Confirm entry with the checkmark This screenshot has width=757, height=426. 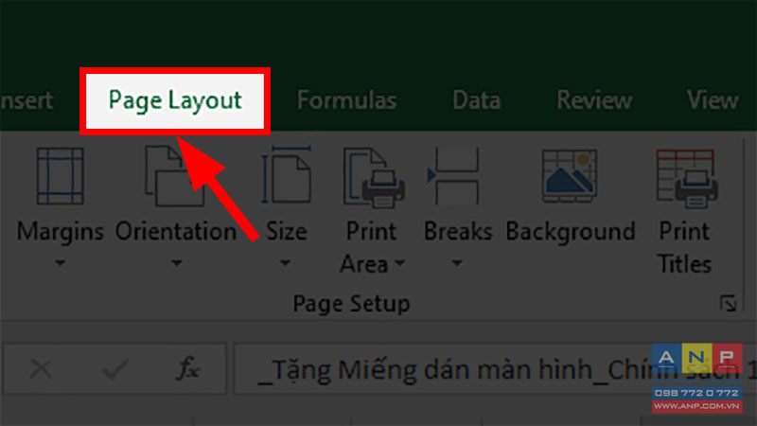click(x=114, y=369)
